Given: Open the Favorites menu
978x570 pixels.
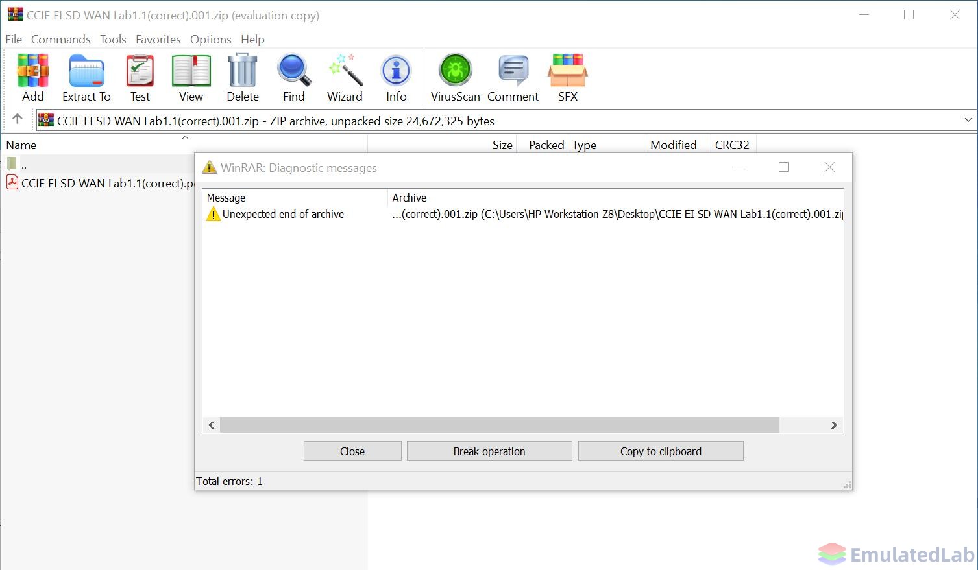Looking at the screenshot, I should [x=158, y=40].
